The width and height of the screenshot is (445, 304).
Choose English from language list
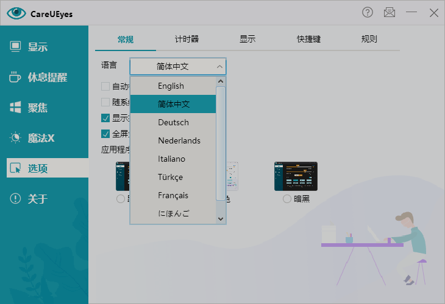[173, 86]
